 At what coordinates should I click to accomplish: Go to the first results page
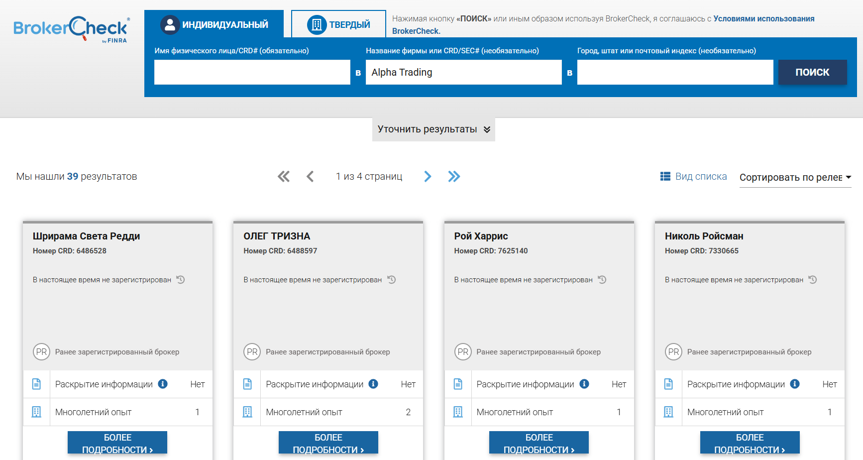[284, 176]
